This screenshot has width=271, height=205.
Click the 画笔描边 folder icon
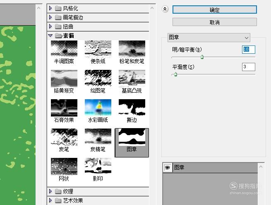tap(58, 17)
